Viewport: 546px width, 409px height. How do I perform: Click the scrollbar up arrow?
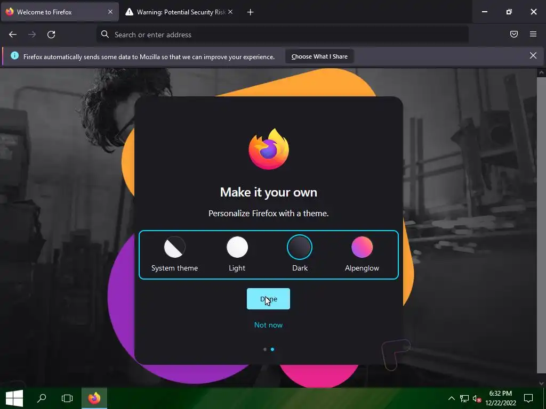click(541, 72)
